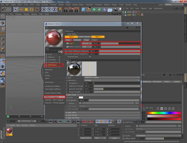Click the Add layer button

[68, 40]
